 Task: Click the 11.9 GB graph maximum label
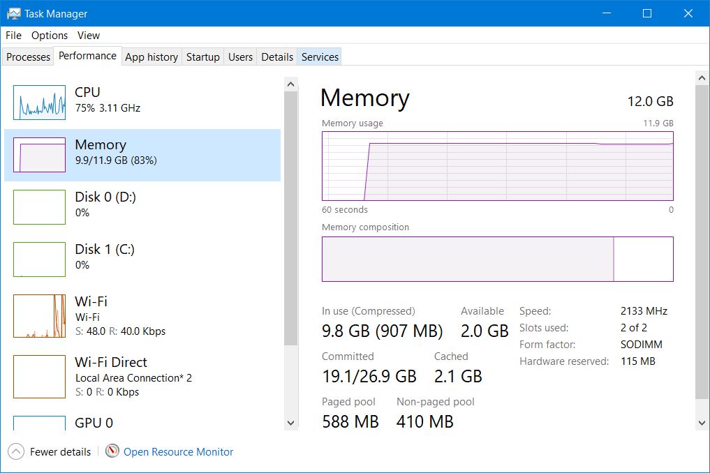point(658,123)
